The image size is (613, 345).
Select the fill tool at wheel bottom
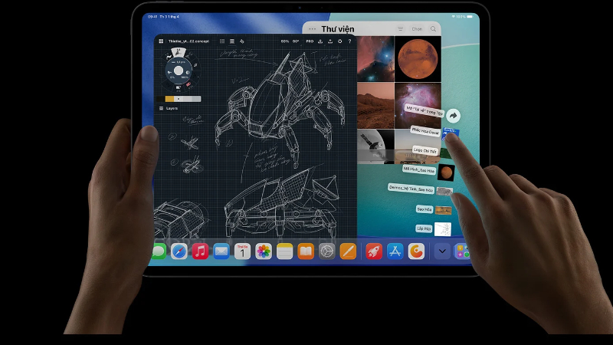point(179,87)
